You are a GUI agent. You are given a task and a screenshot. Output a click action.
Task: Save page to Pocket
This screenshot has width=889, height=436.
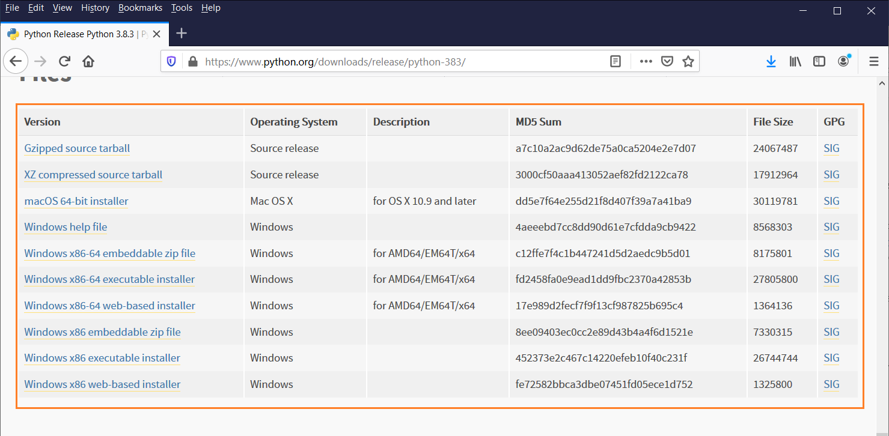[667, 61]
